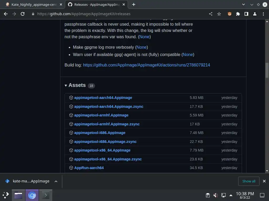Viewport: 269px width, 201px height.
Task: Select the Chromium browser taskbar icon
Action: 32,195
